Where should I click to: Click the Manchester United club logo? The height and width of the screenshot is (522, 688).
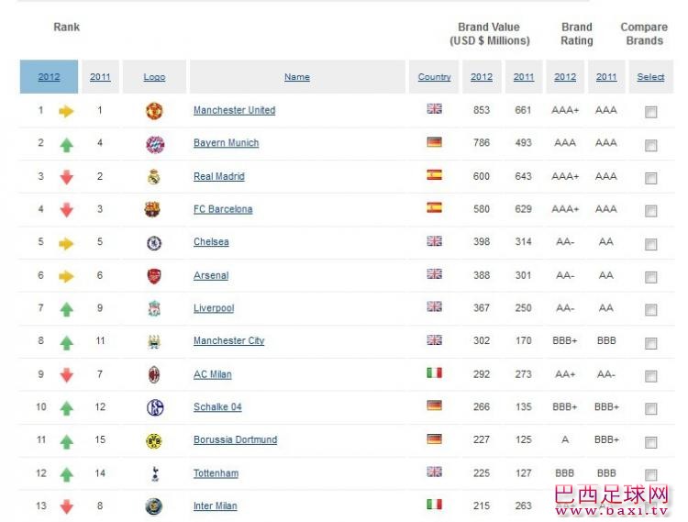click(154, 110)
